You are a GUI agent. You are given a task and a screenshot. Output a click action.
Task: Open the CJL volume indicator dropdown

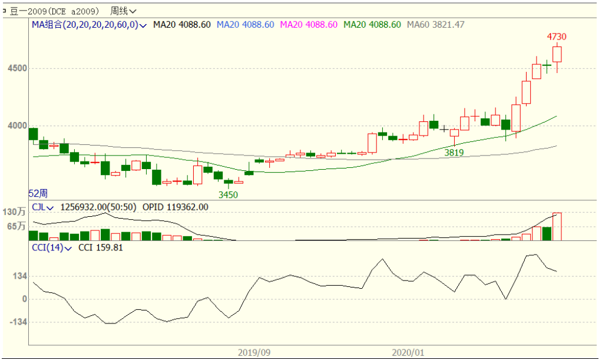click(x=42, y=207)
